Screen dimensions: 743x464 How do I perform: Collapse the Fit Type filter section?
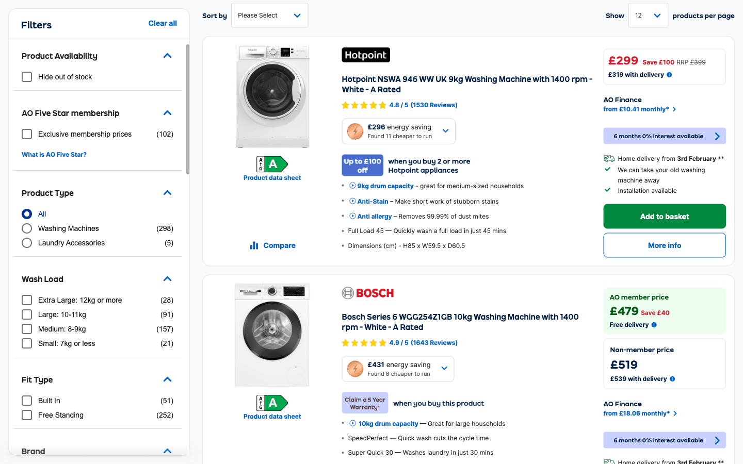click(x=167, y=379)
